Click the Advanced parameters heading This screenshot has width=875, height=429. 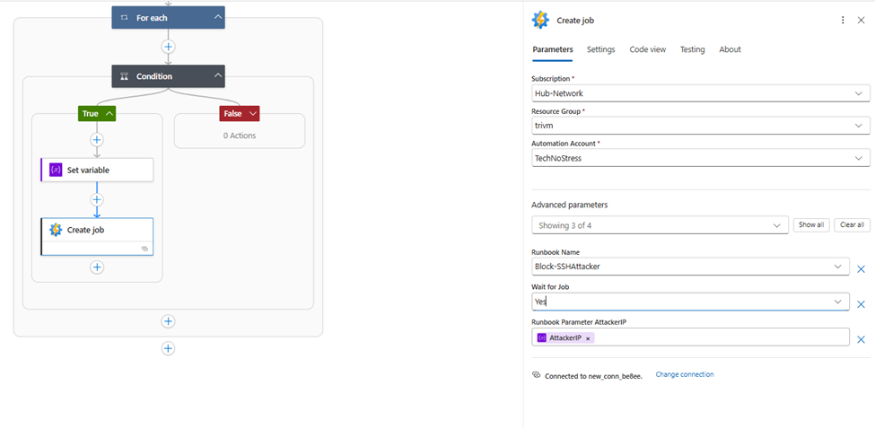click(569, 205)
